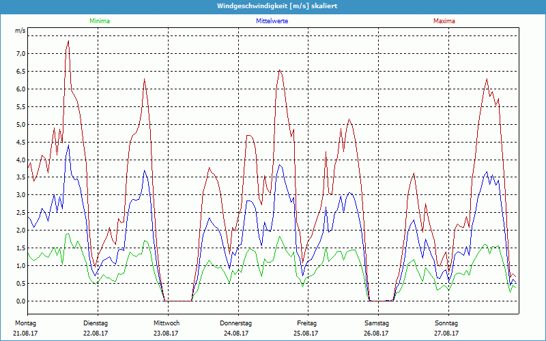
Task: Click the 4,5 y-axis value
Action: (21, 142)
